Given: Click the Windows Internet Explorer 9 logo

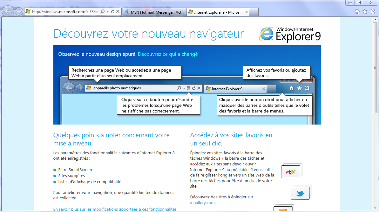Looking at the screenshot, I should tap(290, 35).
